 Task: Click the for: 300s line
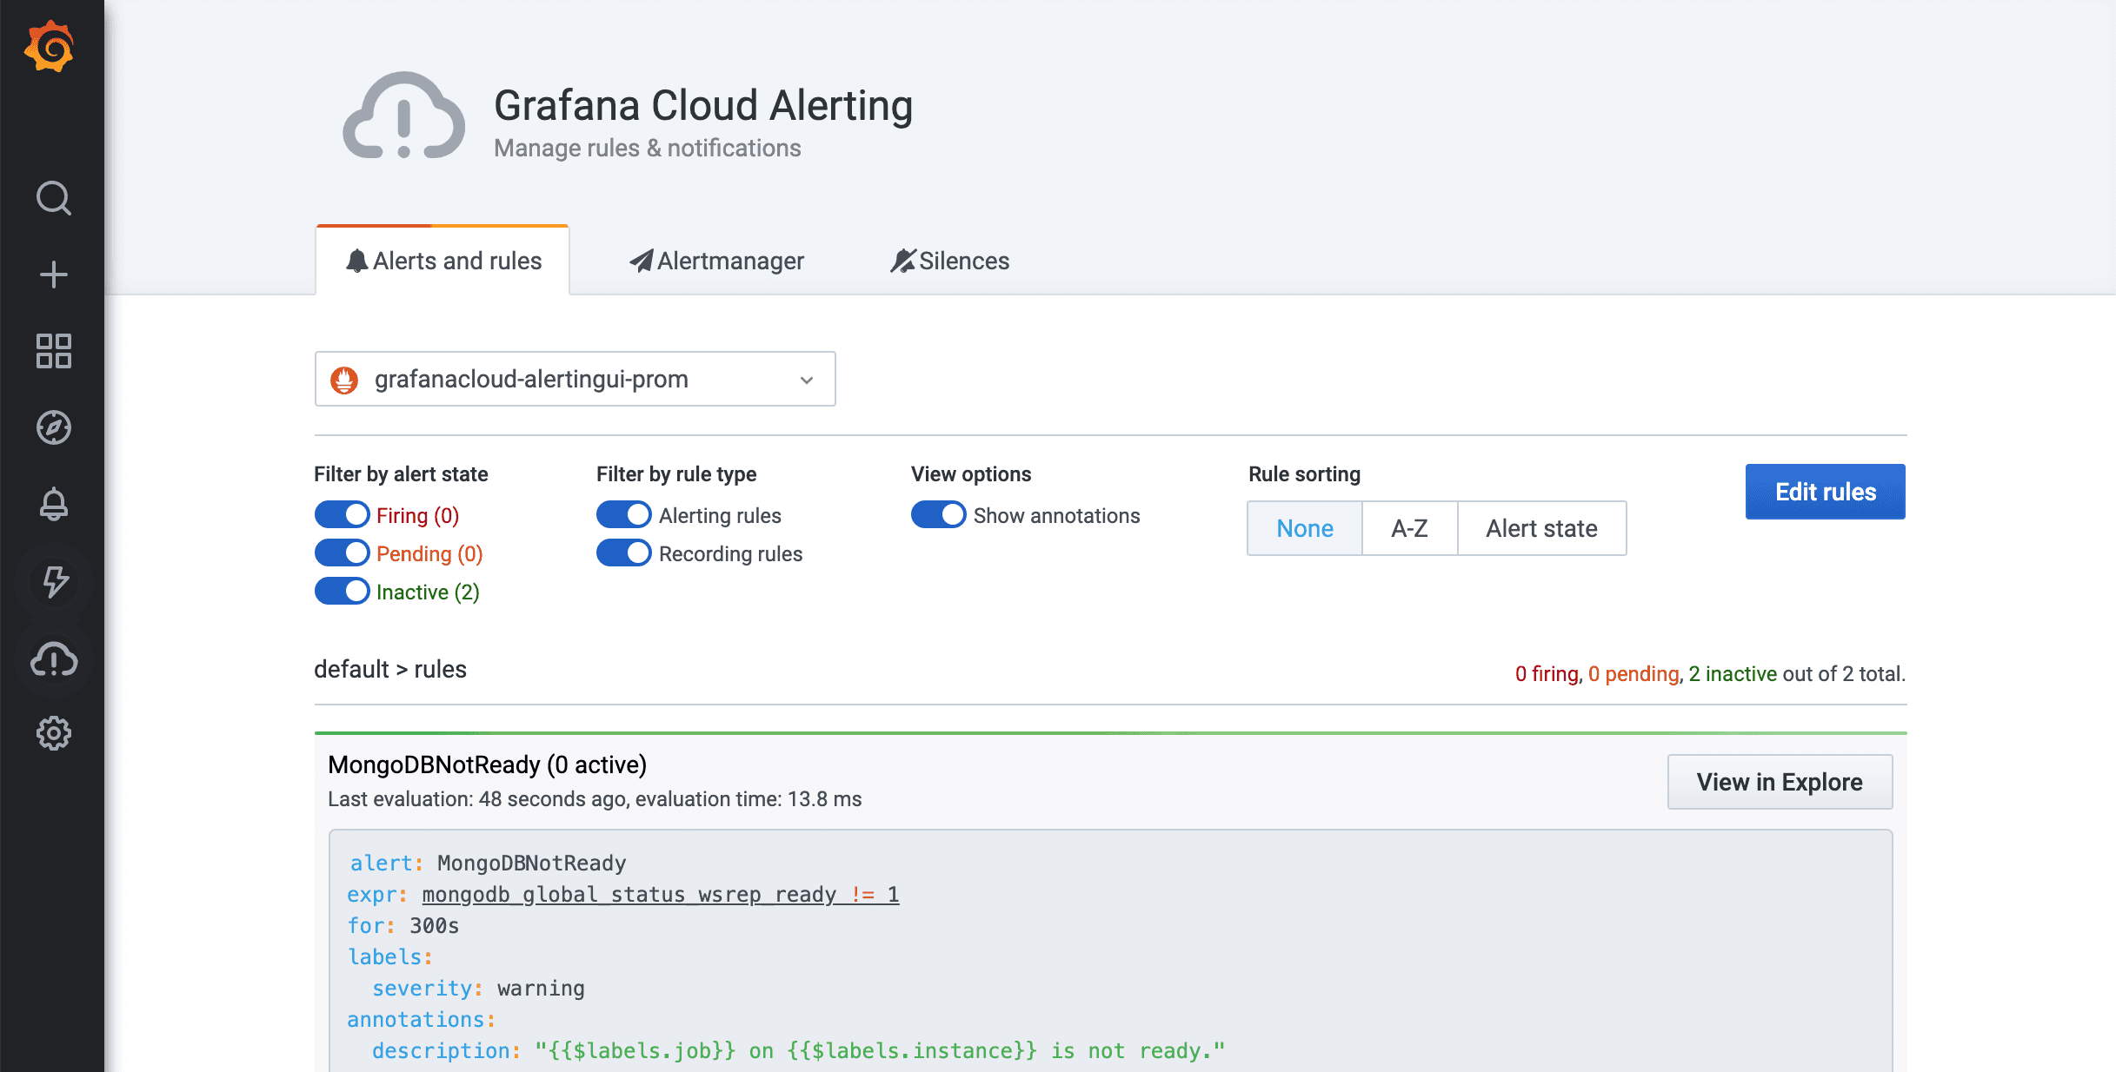click(x=403, y=926)
